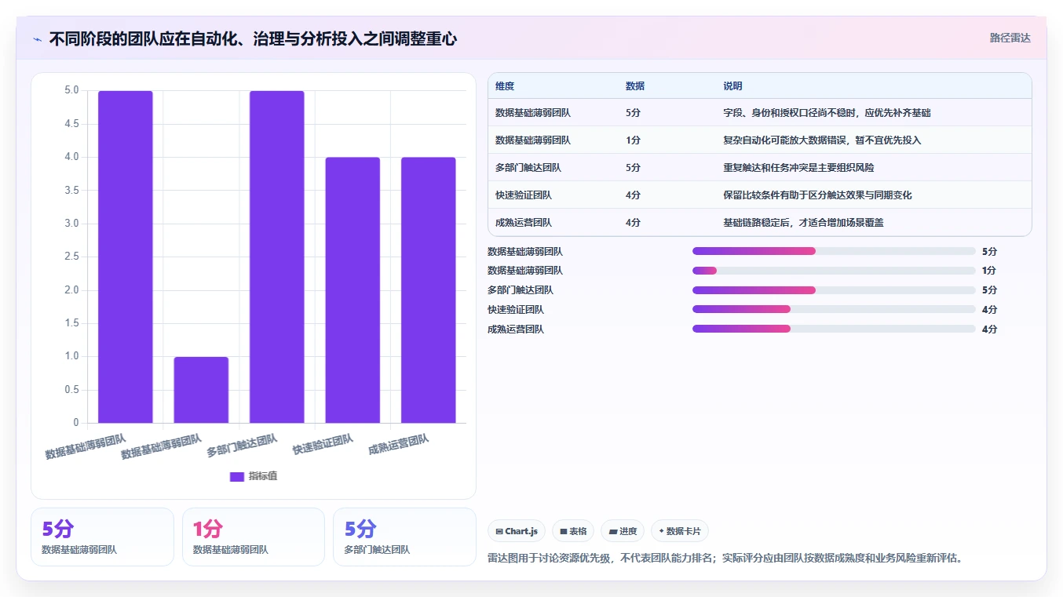
Task: Open the 5分 数据基础薄弱团队 data card
Action: (x=102, y=537)
